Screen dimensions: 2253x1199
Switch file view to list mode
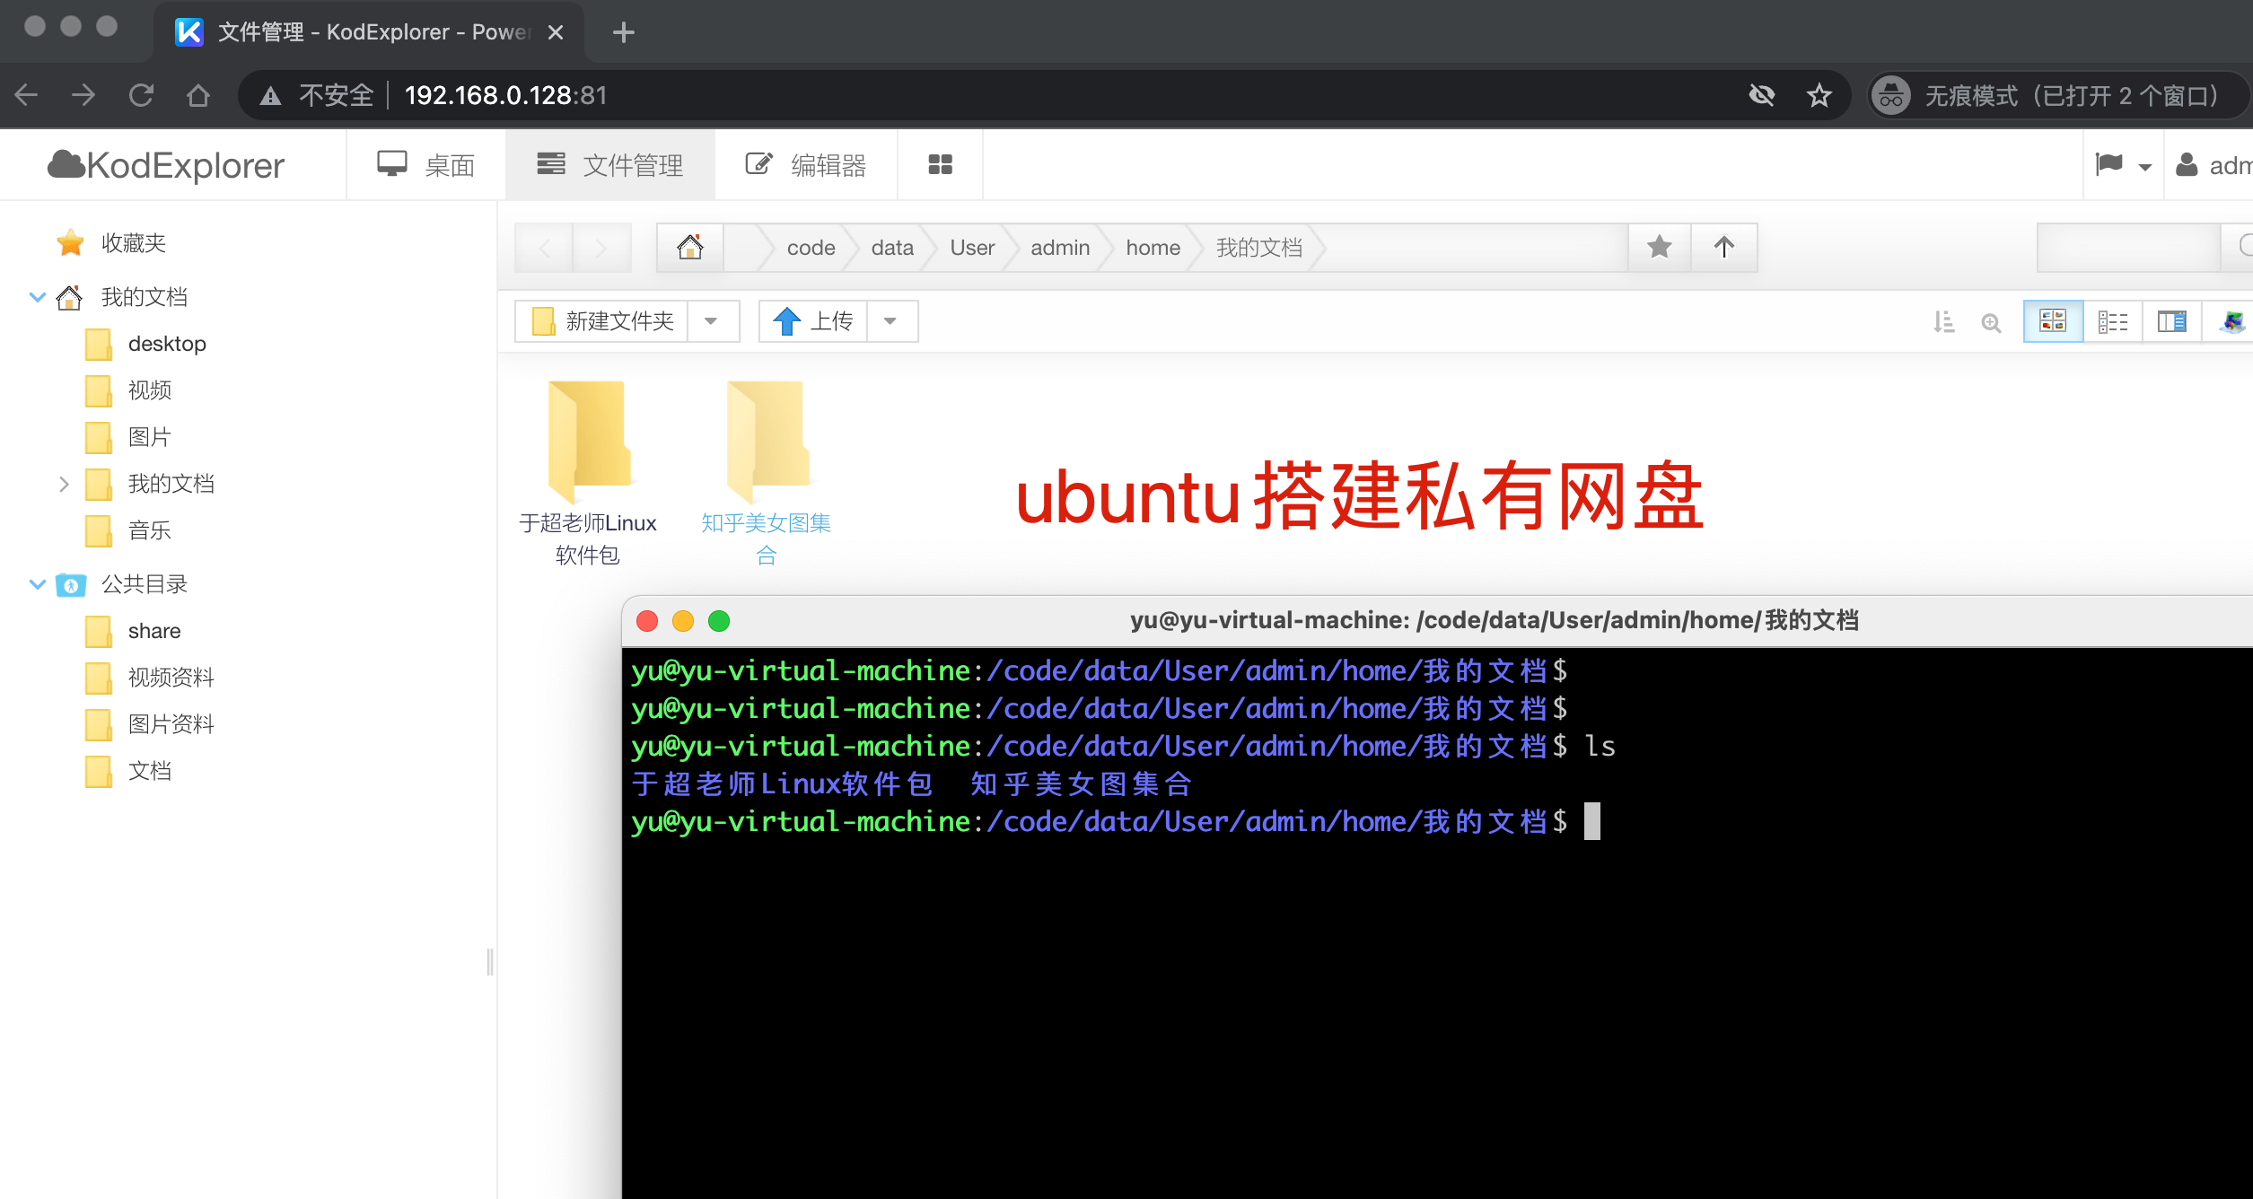tap(2112, 320)
